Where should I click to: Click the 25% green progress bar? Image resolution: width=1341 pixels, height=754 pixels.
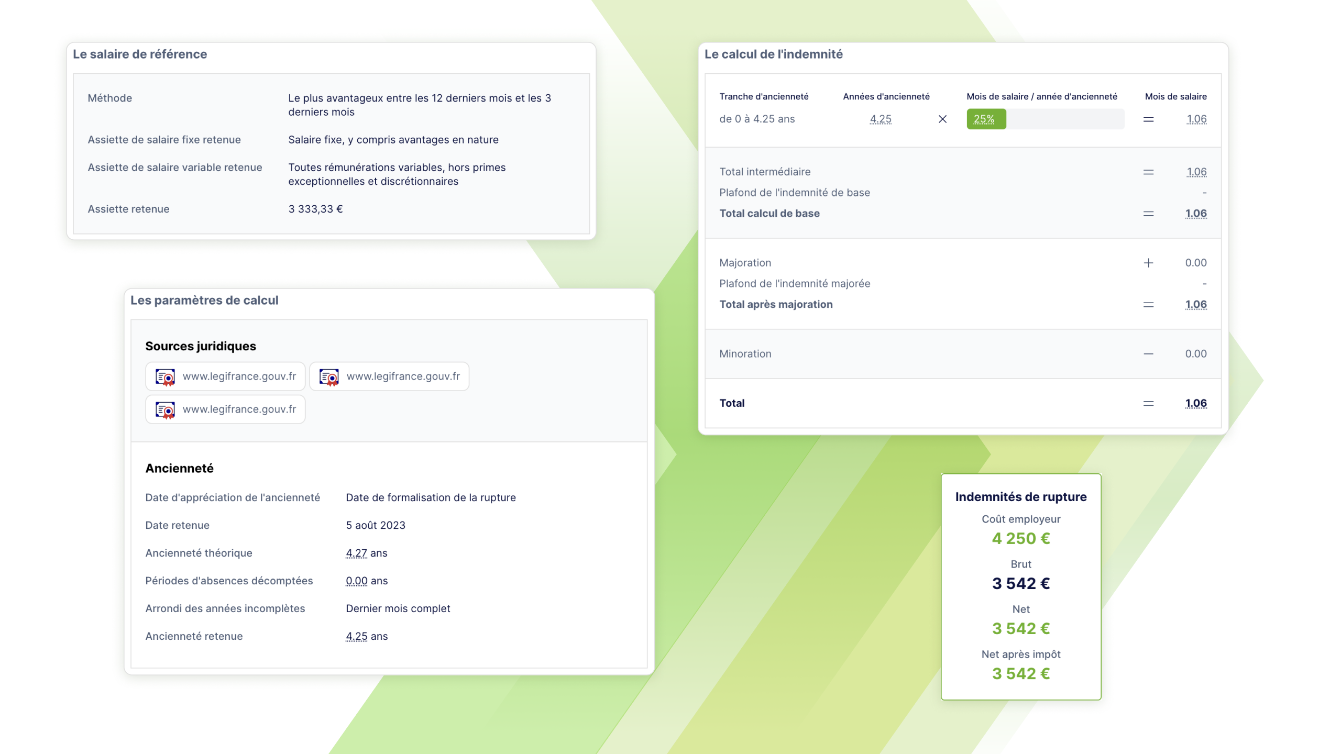tap(986, 119)
